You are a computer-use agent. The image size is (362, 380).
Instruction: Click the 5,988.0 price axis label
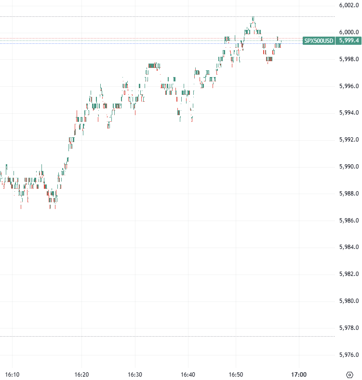(x=349, y=194)
